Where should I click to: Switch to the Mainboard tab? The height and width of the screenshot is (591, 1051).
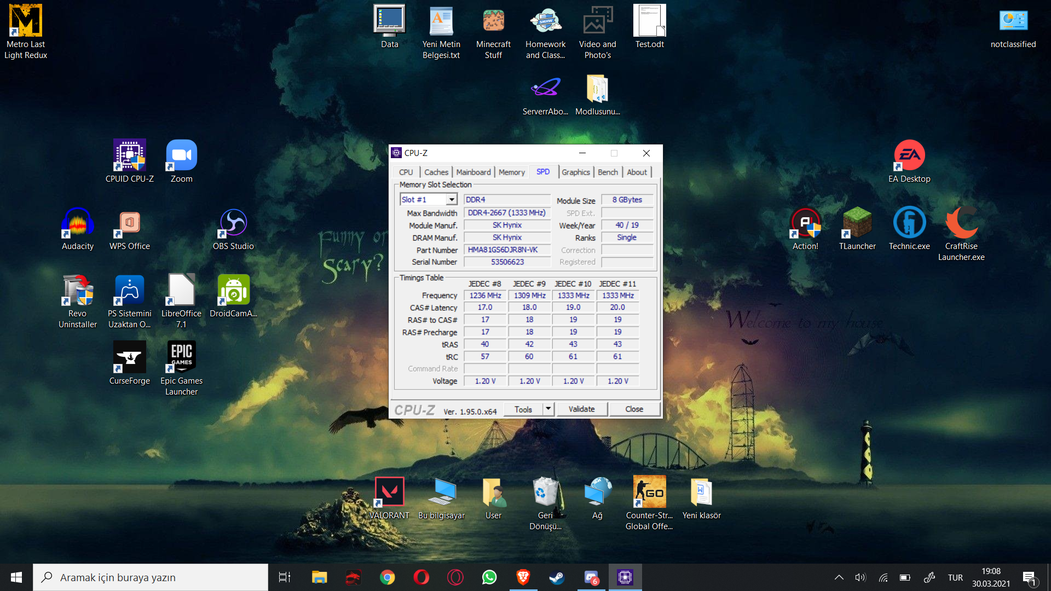(473, 172)
